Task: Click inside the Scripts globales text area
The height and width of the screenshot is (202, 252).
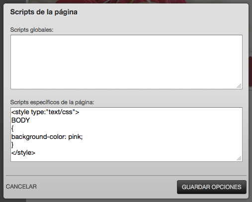Action: pyautogui.click(x=126, y=62)
